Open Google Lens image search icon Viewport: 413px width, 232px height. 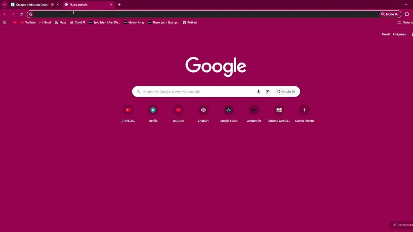pos(267,92)
